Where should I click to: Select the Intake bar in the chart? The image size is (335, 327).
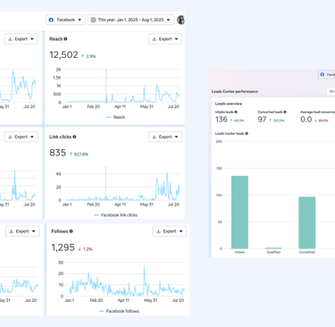(x=239, y=213)
